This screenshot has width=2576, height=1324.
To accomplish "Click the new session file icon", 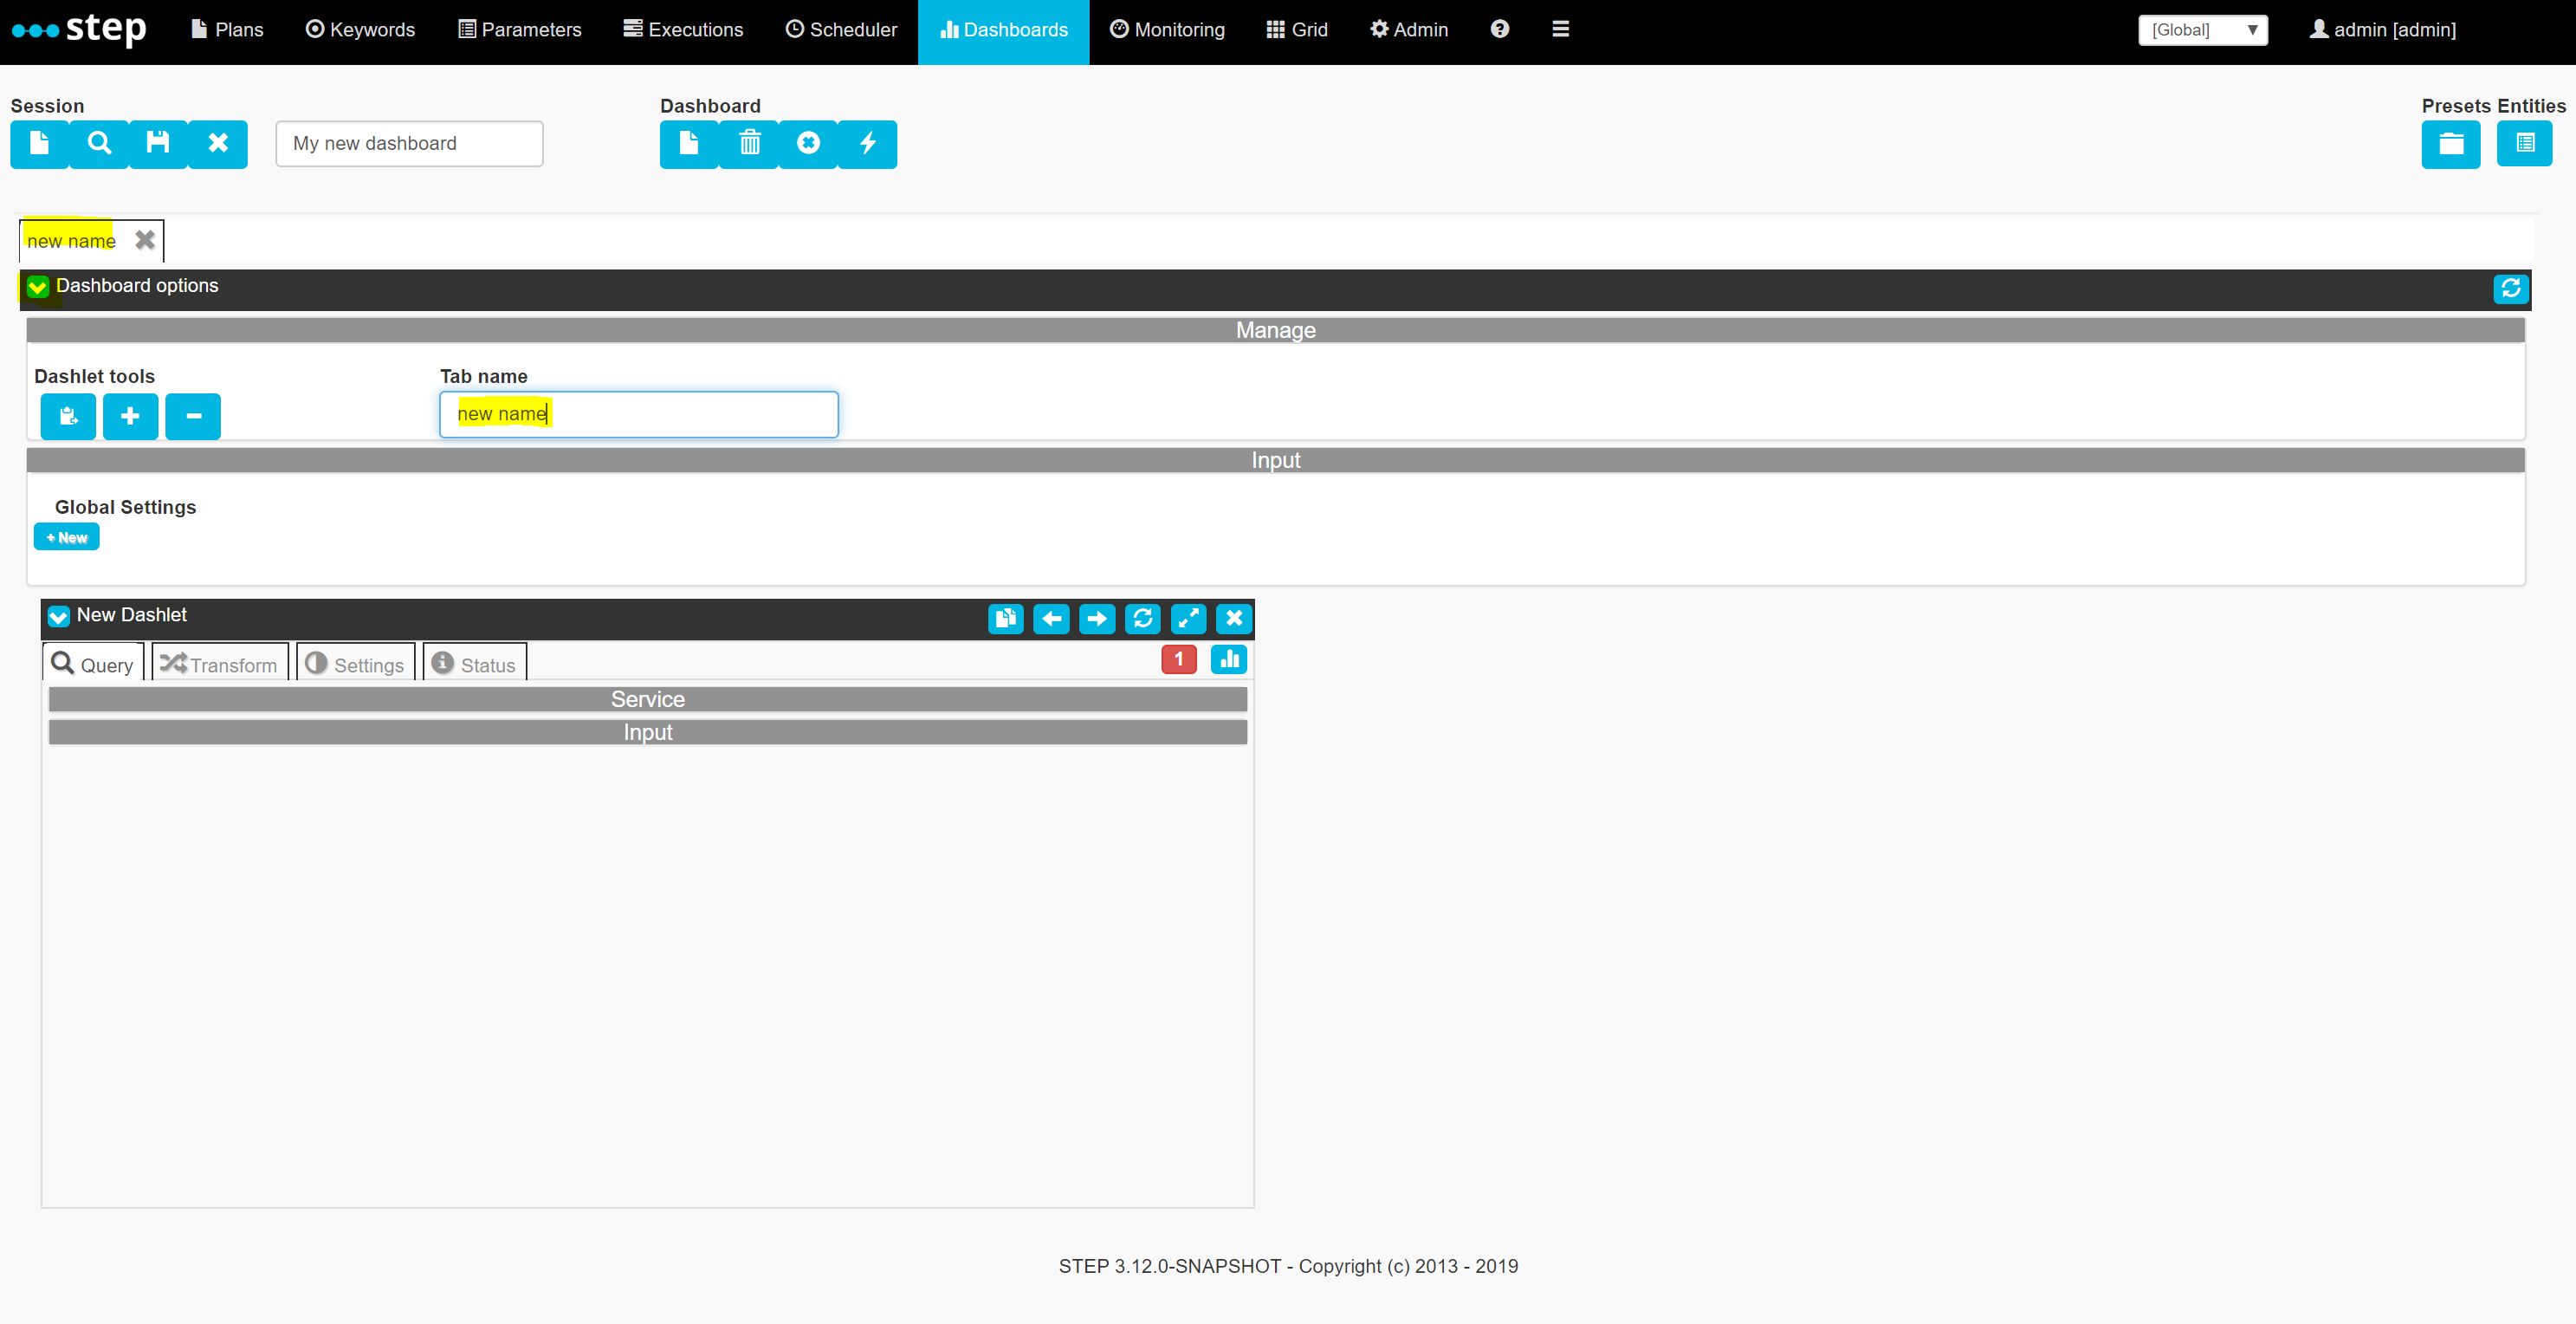I will pyautogui.click(x=40, y=144).
